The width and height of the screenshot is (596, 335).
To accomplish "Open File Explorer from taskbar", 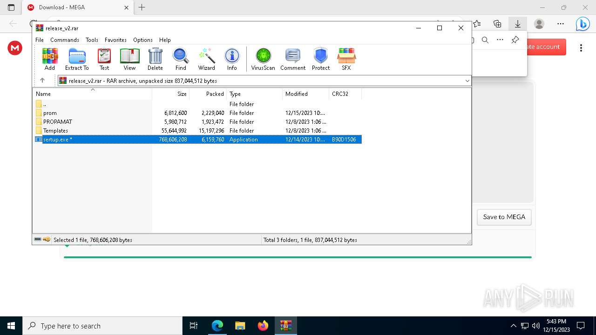I will pyautogui.click(x=240, y=326).
